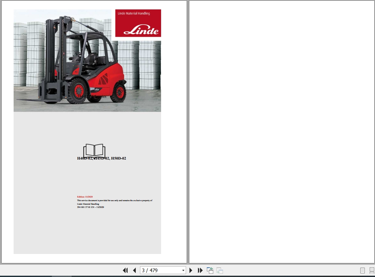
Task: Click the grayed-out next view icon
Action: point(219,270)
